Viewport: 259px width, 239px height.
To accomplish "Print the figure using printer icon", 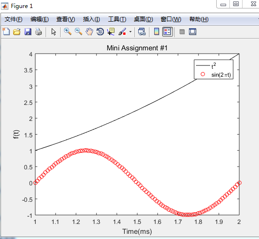I will 39,32.
